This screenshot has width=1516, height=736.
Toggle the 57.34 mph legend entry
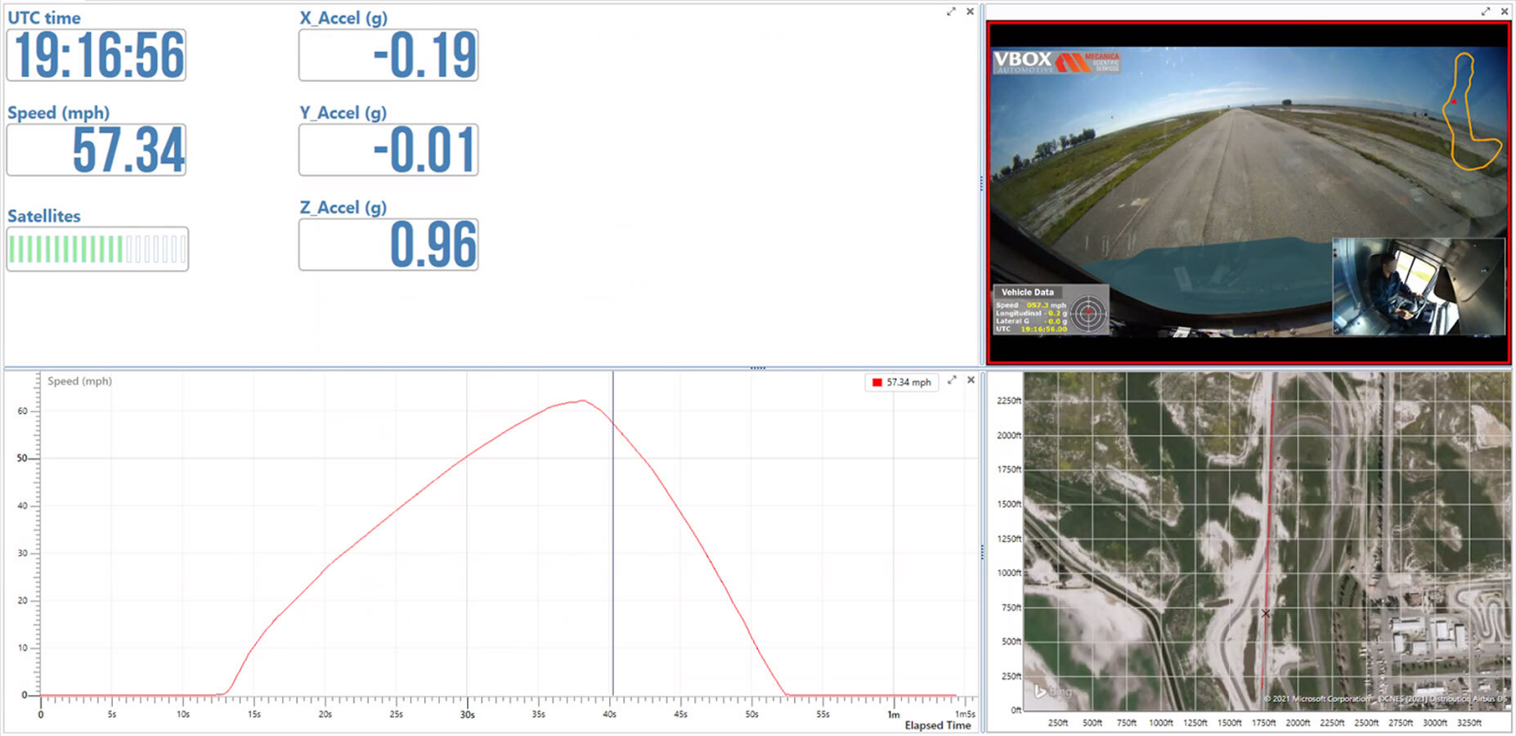click(900, 382)
